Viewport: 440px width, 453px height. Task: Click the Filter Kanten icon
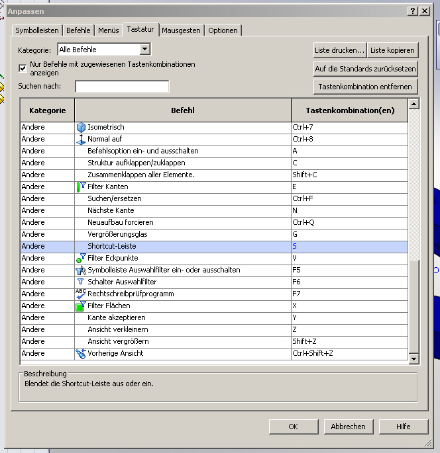click(81, 186)
